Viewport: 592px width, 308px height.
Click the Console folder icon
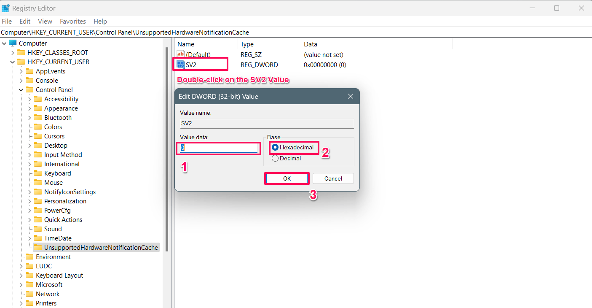point(29,81)
